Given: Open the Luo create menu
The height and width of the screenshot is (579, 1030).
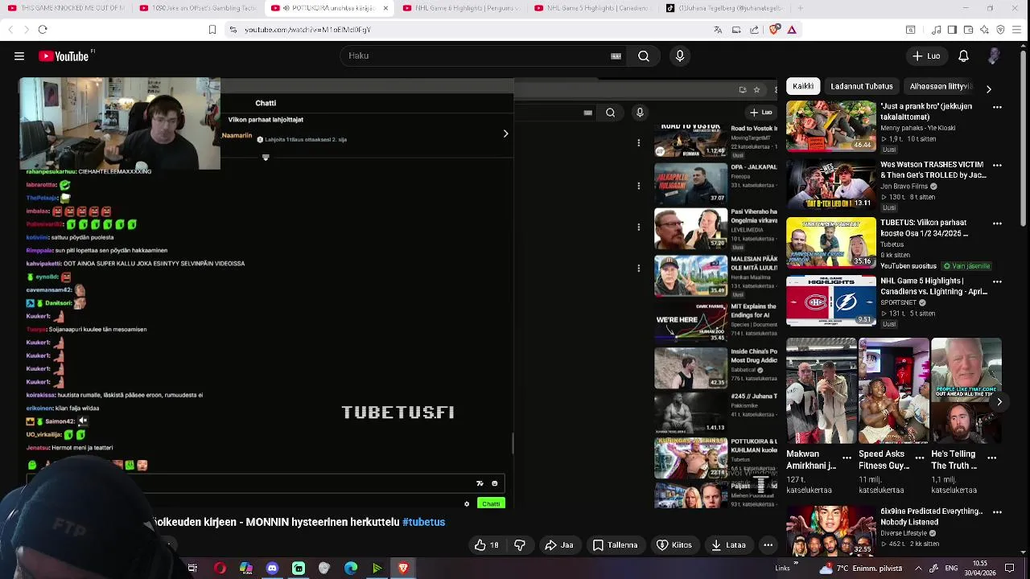Looking at the screenshot, I should [x=925, y=56].
